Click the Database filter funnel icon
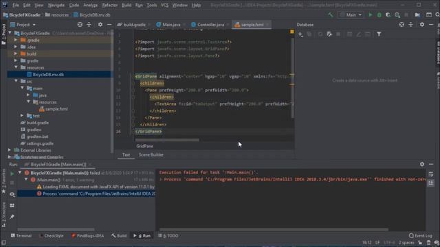Image resolution: width=440 pixels, height=247 pixels. 379,34
